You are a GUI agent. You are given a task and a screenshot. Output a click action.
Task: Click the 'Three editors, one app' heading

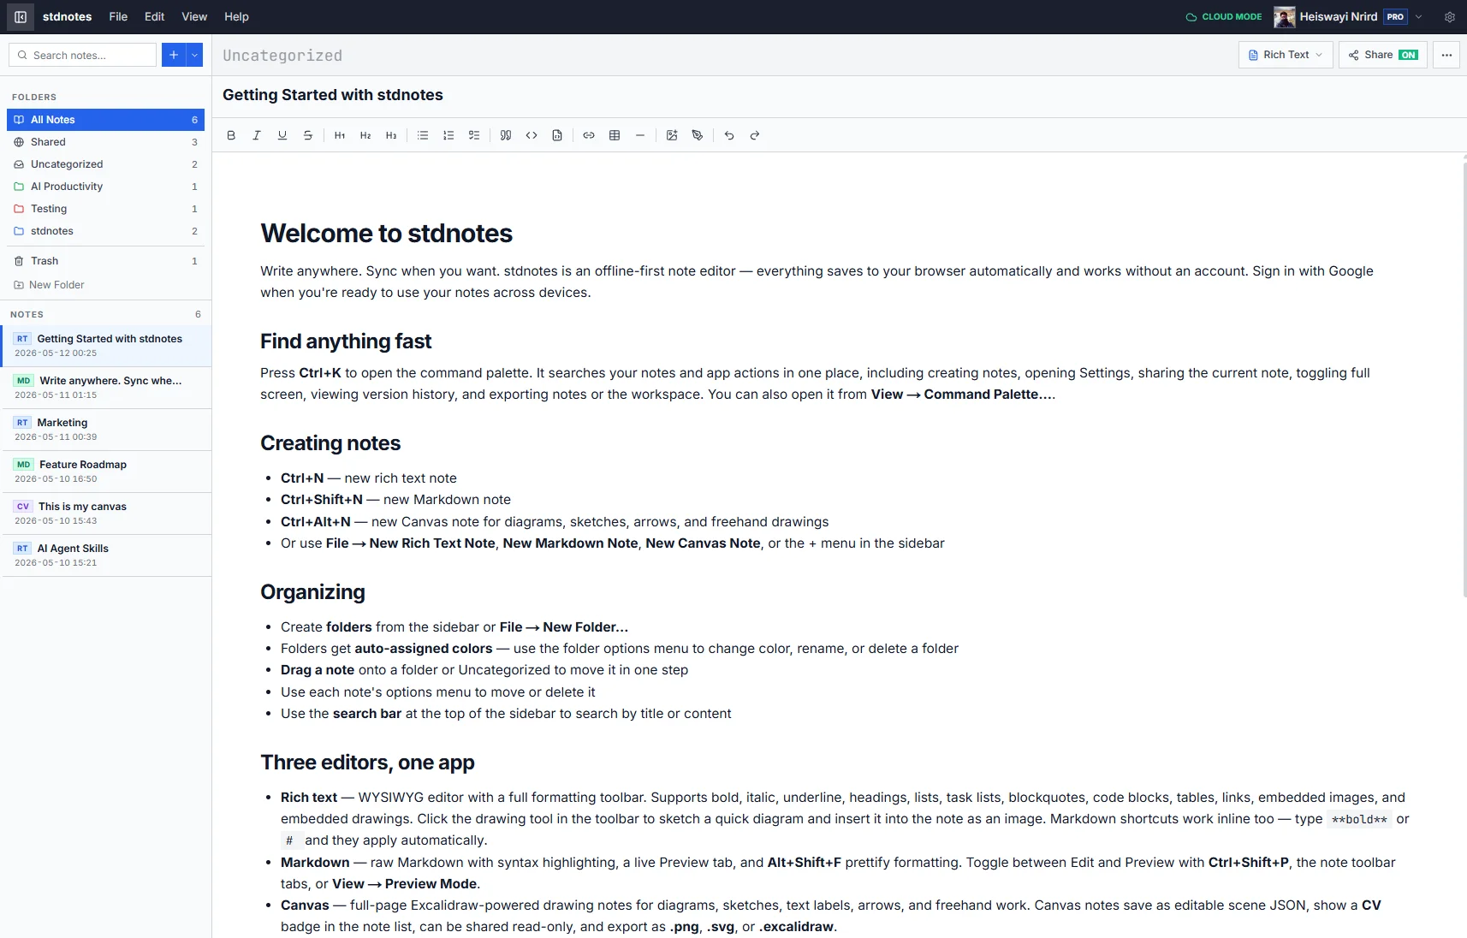[x=367, y=763]
